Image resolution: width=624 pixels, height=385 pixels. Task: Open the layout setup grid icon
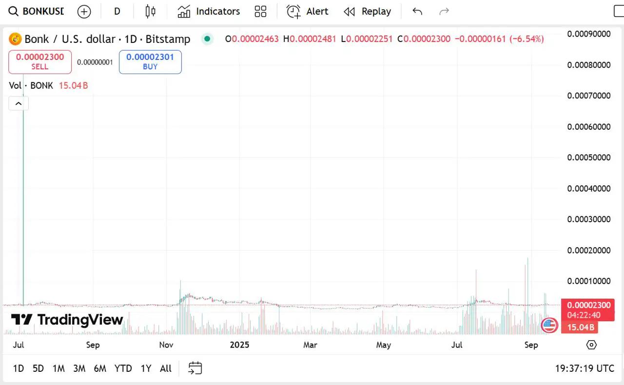(260, 12)
